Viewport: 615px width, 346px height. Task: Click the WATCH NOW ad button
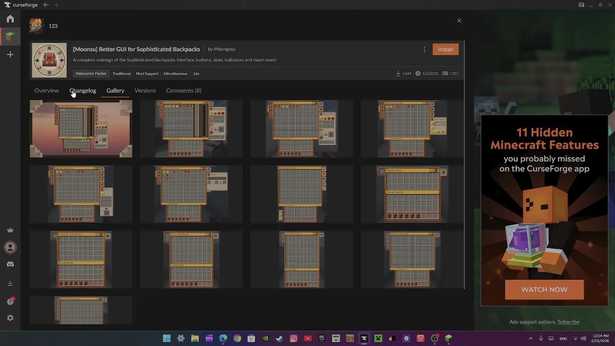[544, 290]
